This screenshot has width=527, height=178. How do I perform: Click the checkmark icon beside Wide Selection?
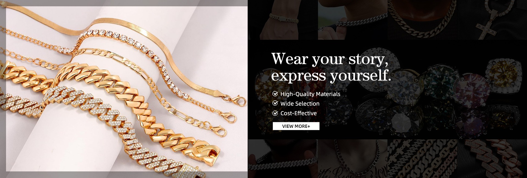tap(275, 103)
